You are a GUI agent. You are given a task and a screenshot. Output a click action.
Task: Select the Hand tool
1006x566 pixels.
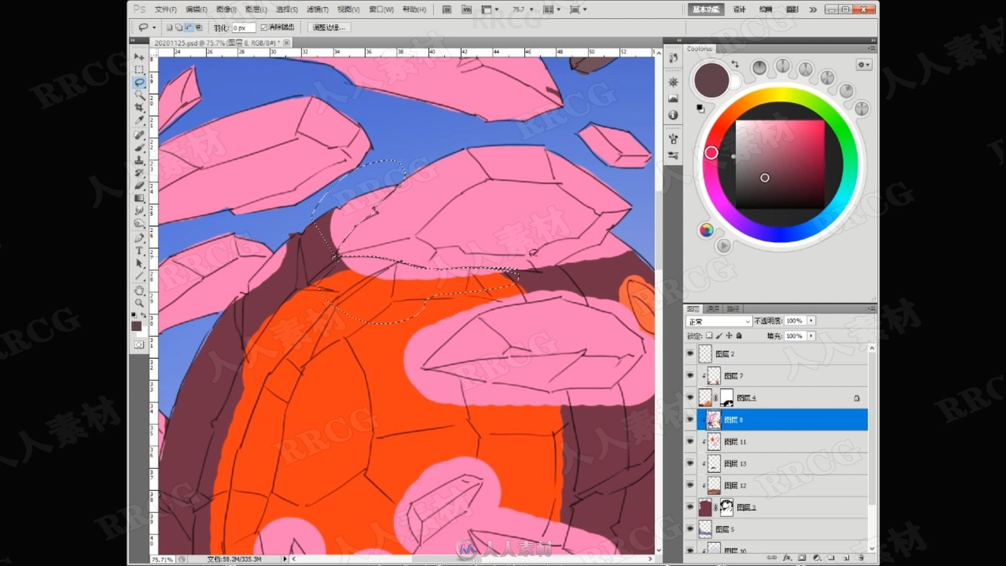[139, 290]
